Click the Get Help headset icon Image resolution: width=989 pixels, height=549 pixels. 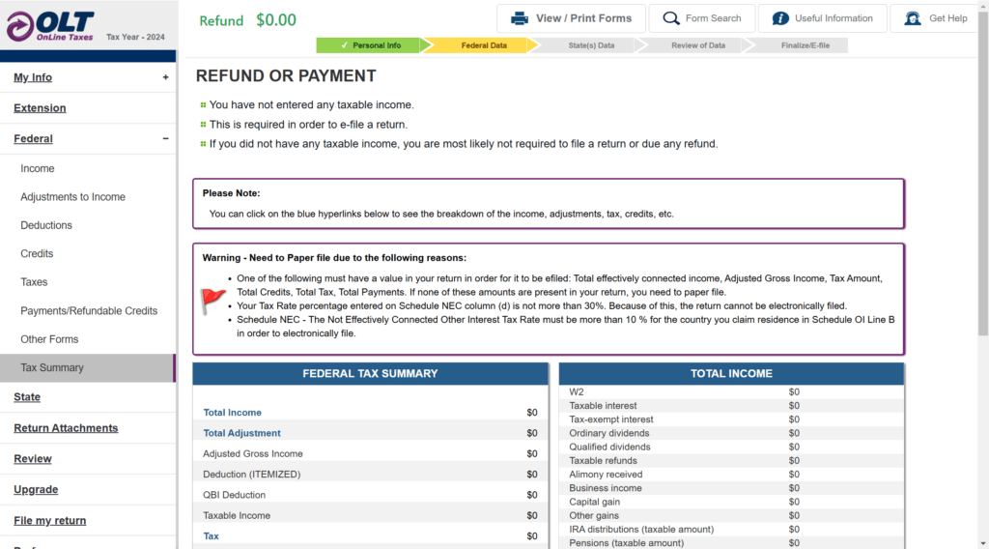point(912,18)
